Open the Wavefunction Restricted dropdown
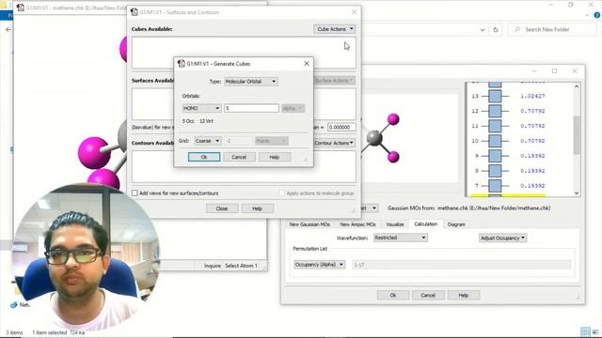 click(x=401, y=238)
